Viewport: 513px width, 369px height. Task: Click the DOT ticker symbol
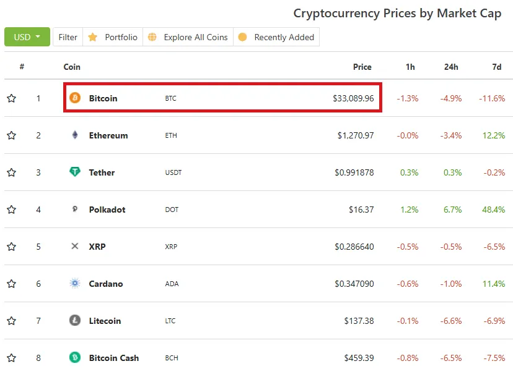pyautogui.click(x=172, y=210)
